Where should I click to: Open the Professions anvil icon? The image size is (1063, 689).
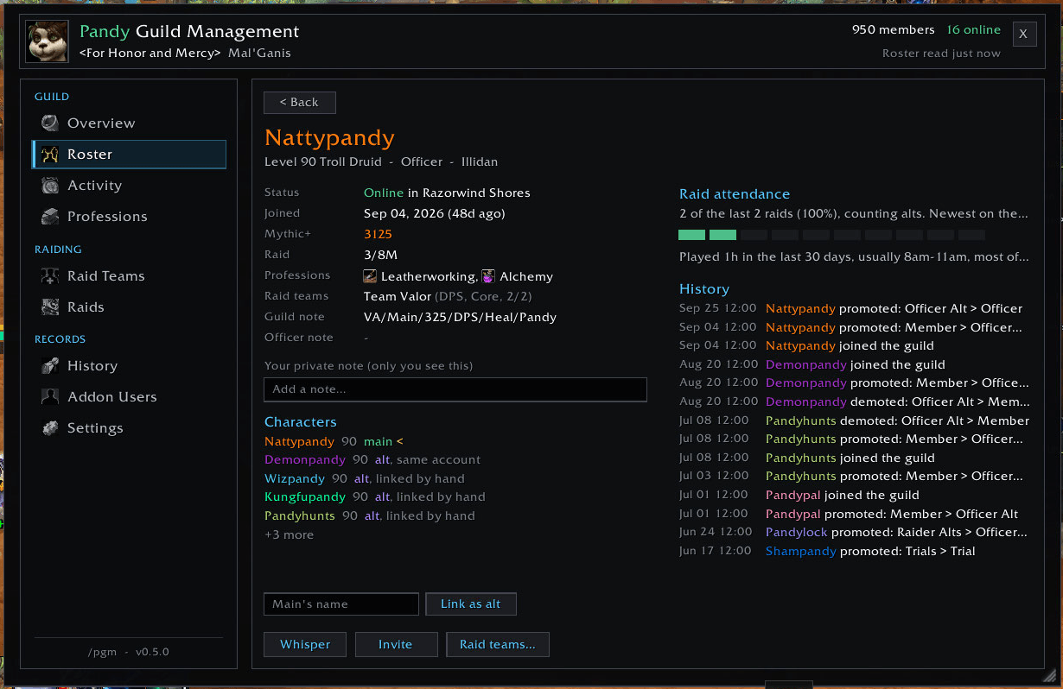[50, 216]
